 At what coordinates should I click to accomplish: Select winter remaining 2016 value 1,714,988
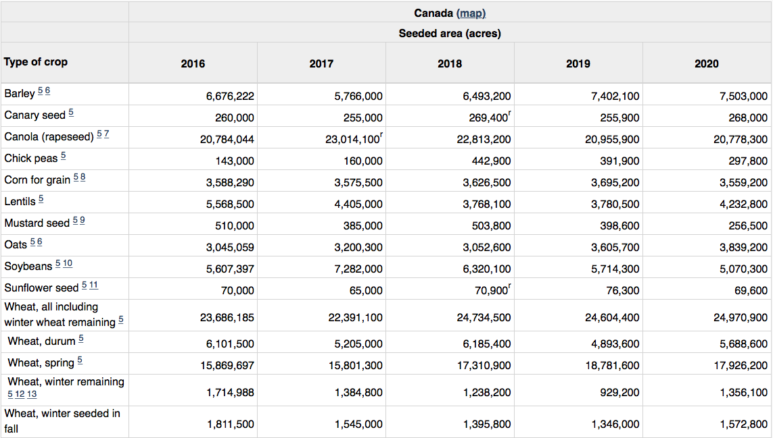230,393
